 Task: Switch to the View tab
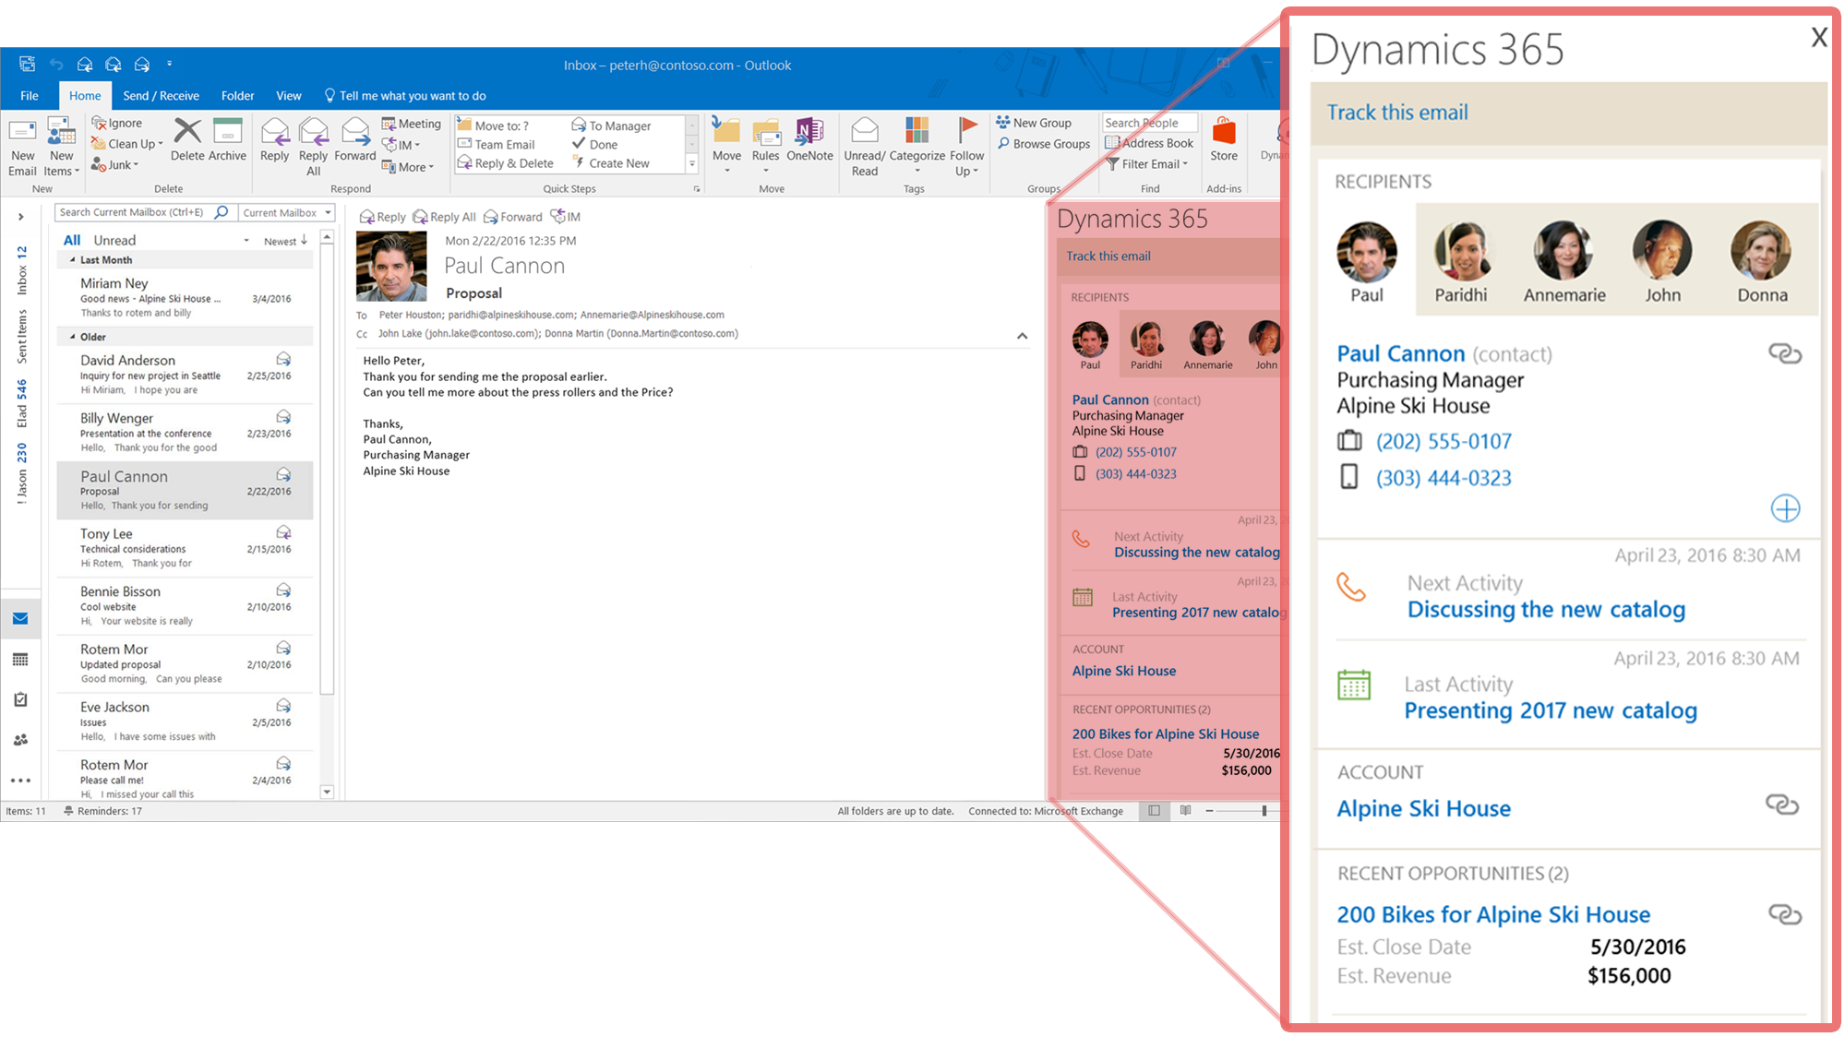click(x=288, y=96)
